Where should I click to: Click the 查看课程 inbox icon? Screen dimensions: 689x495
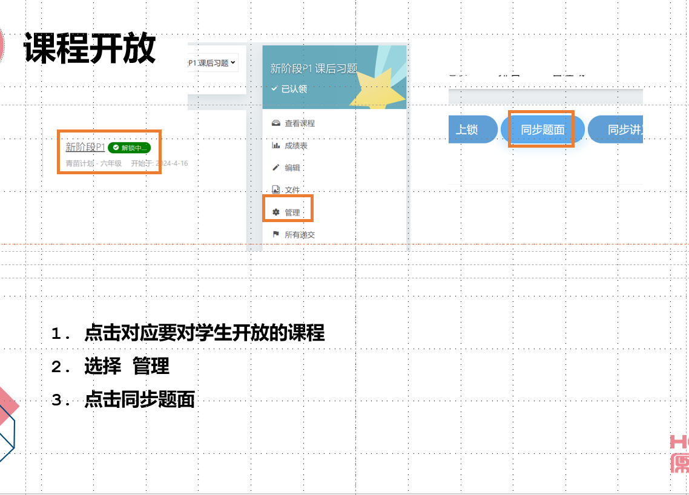pos(276,123)
